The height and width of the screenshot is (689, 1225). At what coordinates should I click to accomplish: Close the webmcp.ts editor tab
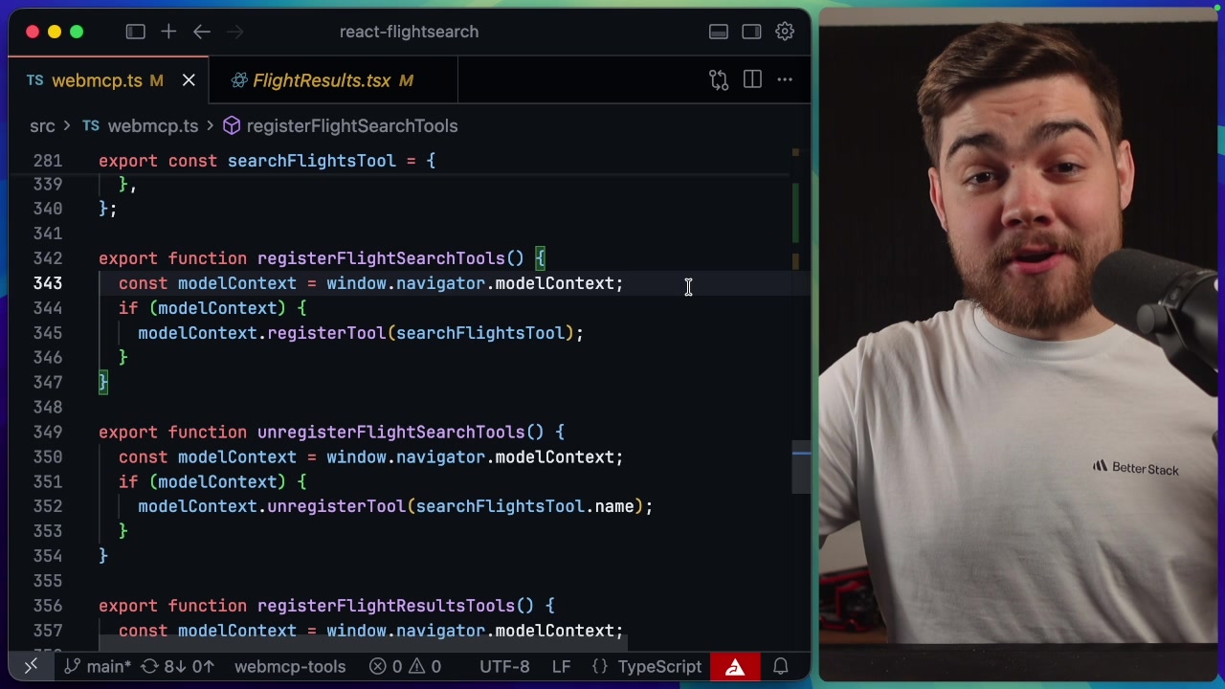(x=189, y=80)
